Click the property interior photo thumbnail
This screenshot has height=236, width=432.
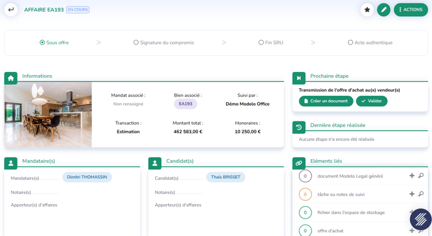(x=48, y=115)
